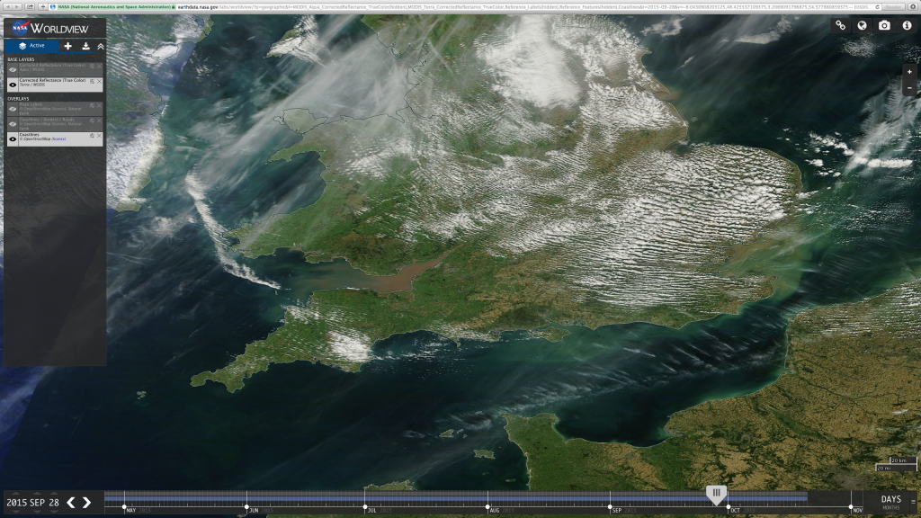Increment the month above SEP

click(37, 494)
